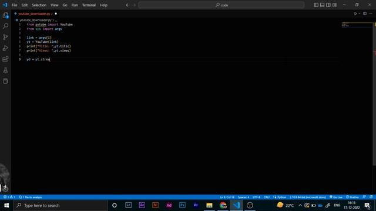Open the File menu
The width and height of the screenshot is (376, 211).
pos(14,5)
